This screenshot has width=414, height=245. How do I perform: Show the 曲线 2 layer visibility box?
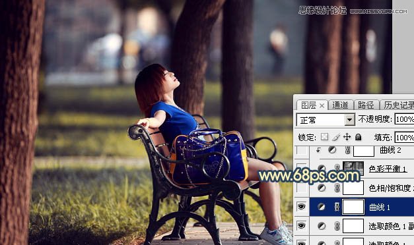pyautogui.click(x=302, y=150)
